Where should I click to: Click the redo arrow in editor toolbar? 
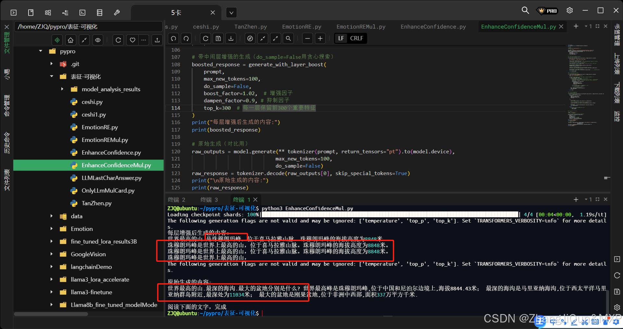[x=186, y=38]
